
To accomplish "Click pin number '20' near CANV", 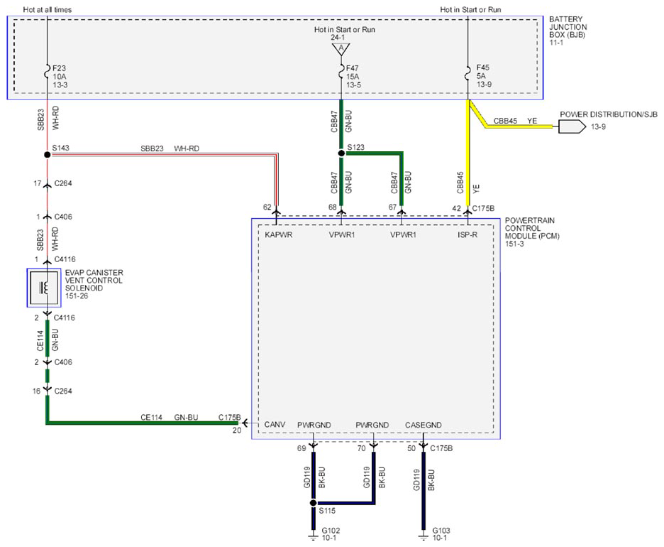I will [x=237, y=430].
